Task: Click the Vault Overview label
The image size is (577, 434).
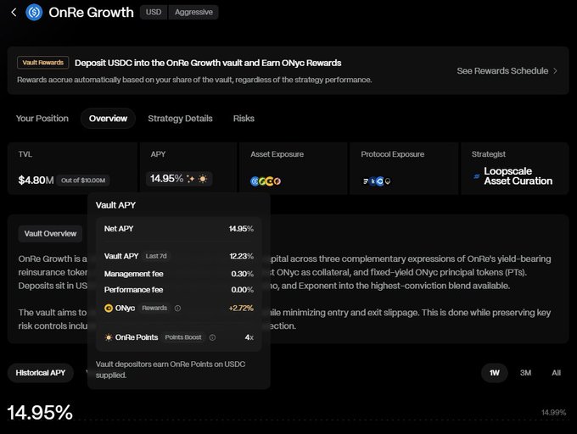Action: 50,234
